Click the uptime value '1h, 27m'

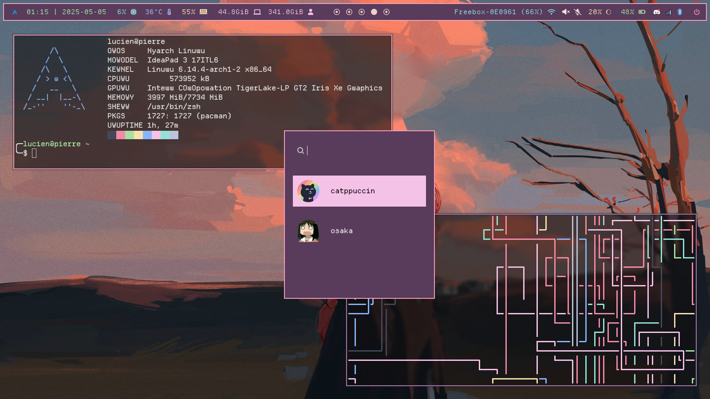pyautogui.click(x=163, y=125)
